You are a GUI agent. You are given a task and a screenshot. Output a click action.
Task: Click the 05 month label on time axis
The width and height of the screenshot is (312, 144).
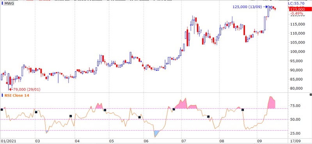111,141
